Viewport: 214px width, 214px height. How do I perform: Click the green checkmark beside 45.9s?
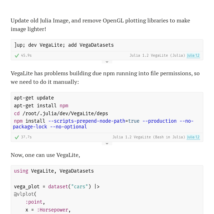[17, 56]
